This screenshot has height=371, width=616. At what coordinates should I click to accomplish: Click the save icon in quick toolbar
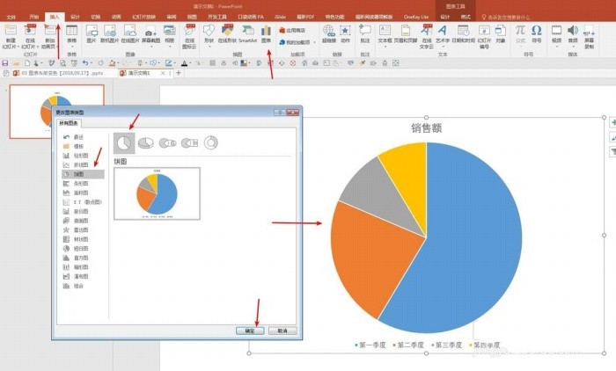click(x=5, y=62)
